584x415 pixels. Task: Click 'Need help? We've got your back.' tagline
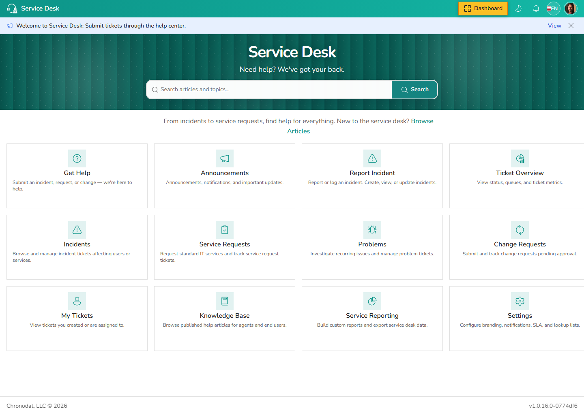click(292, 69)
